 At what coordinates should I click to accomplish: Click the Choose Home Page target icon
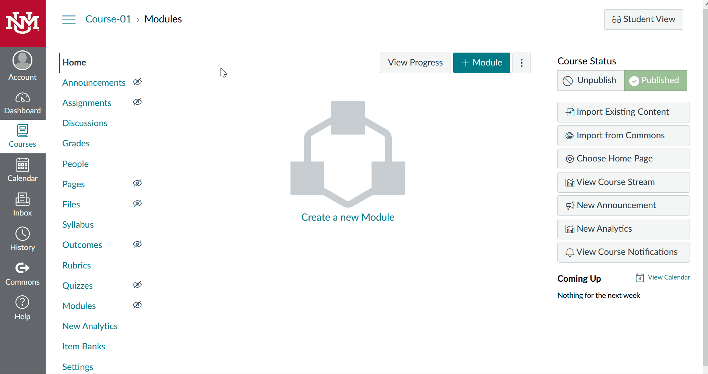coord(570,159)
